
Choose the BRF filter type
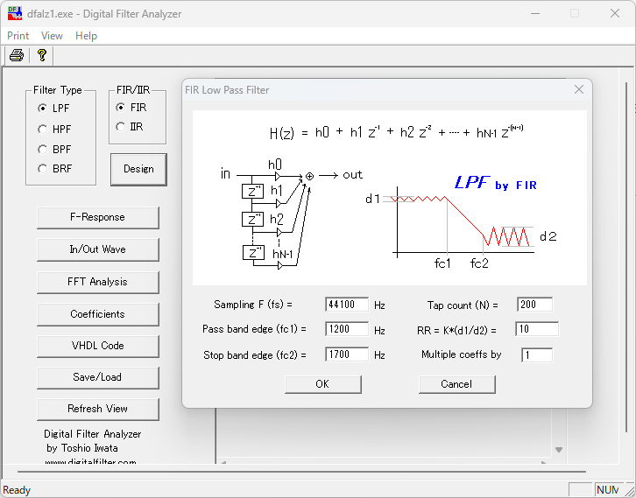pos(43,169)
